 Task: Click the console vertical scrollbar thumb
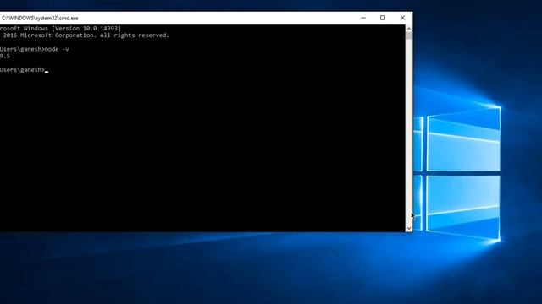coord(409,35)
